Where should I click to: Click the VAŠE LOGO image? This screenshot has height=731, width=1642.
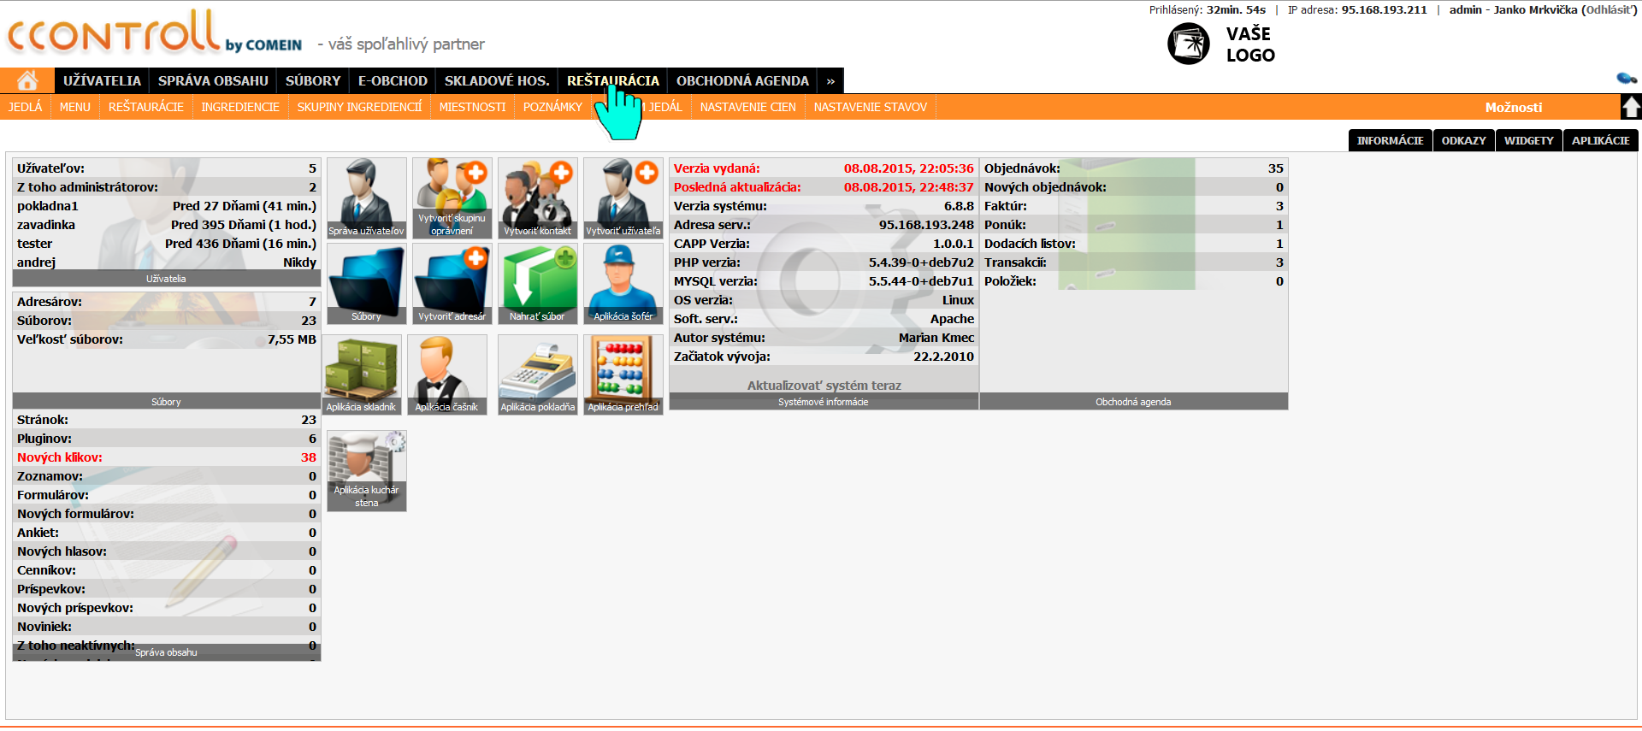pos(1221,44)
